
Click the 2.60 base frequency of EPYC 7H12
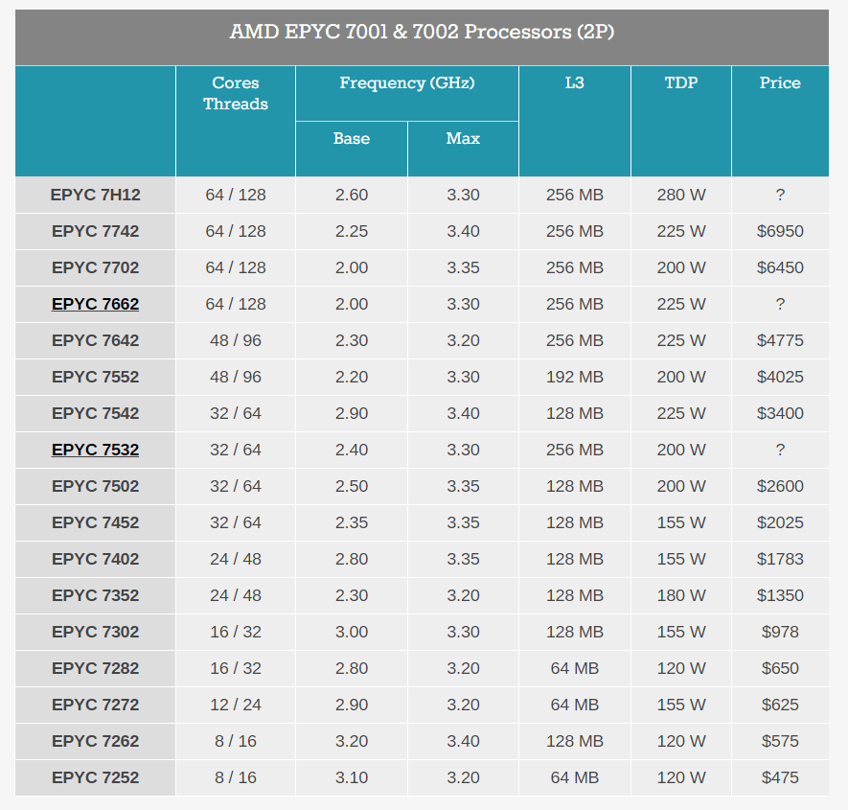click(352, 195)
